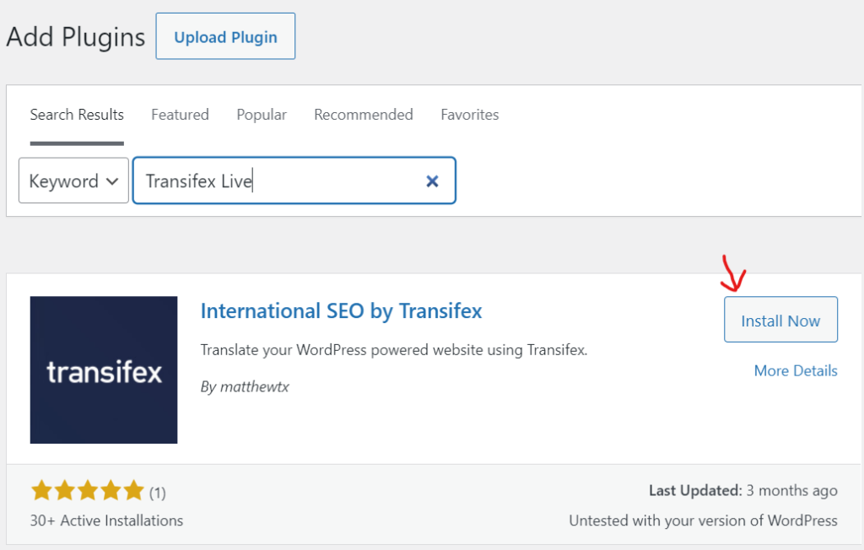Clear the plugin search field with X
Screen dimensions: 864x550
432,181
